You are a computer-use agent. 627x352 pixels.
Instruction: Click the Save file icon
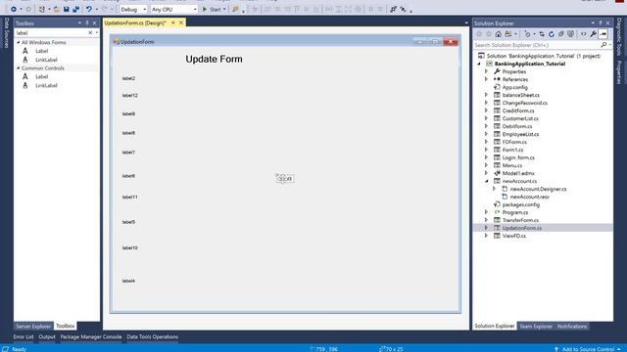pyautogui.click(x=67, y=9)
